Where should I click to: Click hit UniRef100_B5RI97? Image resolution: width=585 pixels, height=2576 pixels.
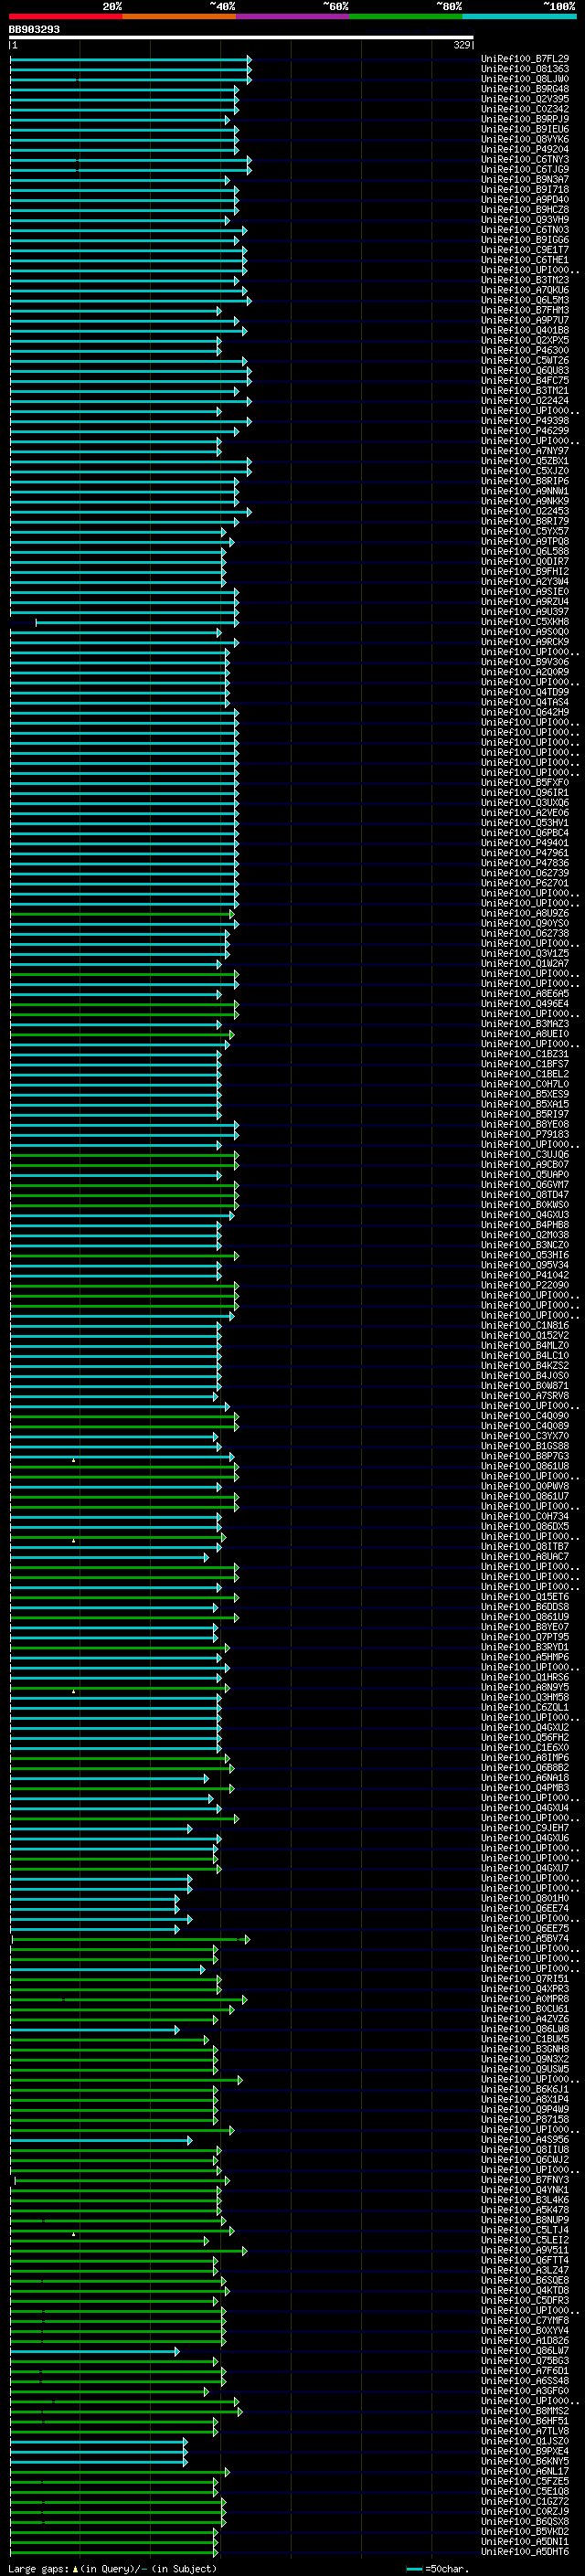525,1114
